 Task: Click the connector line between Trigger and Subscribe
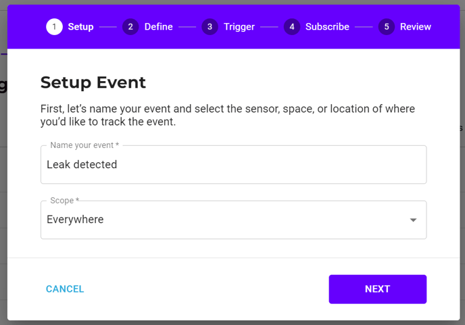point(269,27)
